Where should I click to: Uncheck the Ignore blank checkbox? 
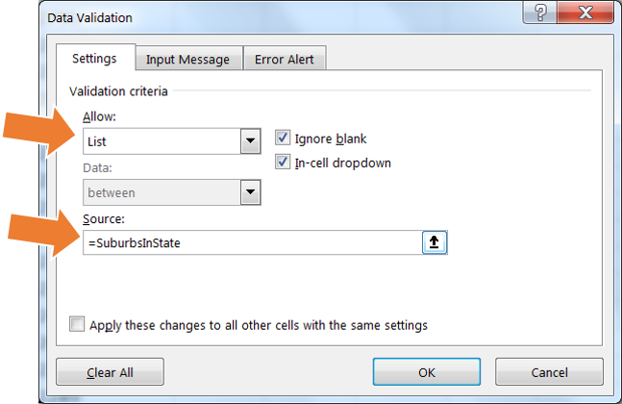(283, 138)
